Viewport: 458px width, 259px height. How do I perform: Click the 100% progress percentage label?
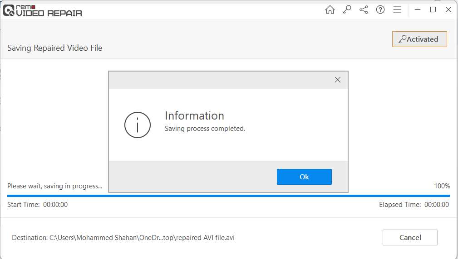[x=442, y=186]
